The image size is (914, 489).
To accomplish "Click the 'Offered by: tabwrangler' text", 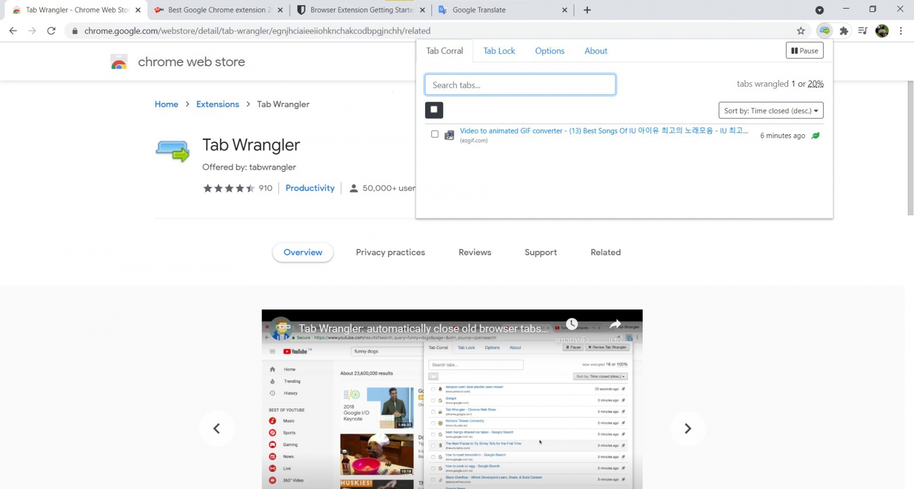I will [249, 167].
